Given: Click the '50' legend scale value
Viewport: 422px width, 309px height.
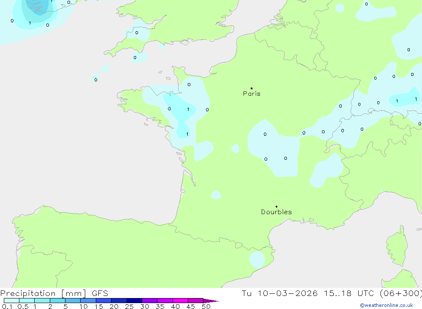Looking at the screenshot, I should (206, 306).
